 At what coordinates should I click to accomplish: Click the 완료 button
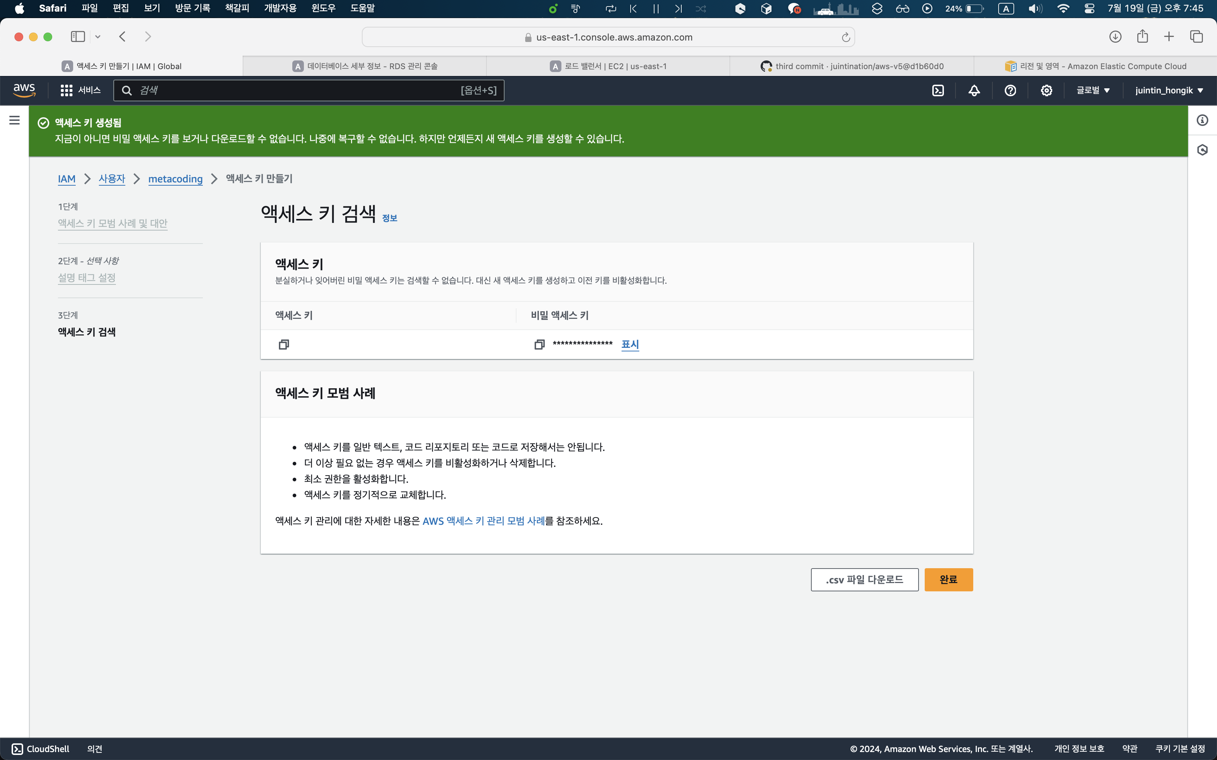(948, 579)
